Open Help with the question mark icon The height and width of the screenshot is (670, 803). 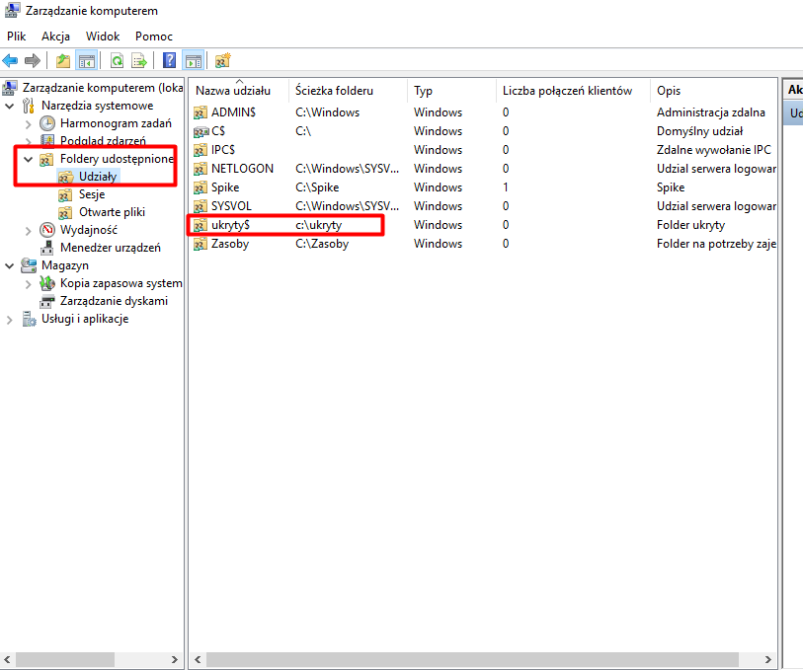click(169, 61)
